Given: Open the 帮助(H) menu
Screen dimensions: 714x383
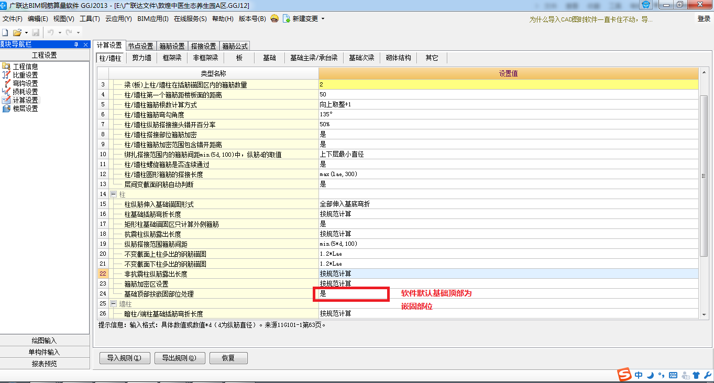Looking at the screenshot, I should (x=223, y=19).
